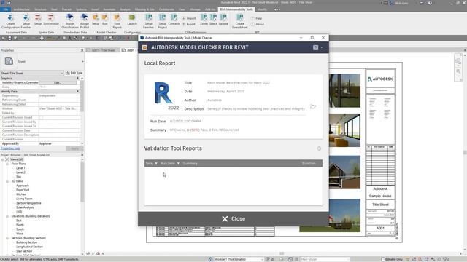Open the Task column filter arrow
This screenshot has width=467, height=262.
pos(155,163)
